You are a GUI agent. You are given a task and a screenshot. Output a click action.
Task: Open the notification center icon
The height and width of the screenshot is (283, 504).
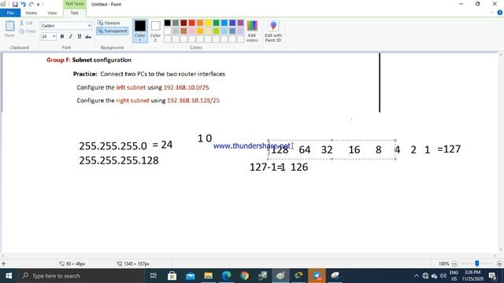492,276
